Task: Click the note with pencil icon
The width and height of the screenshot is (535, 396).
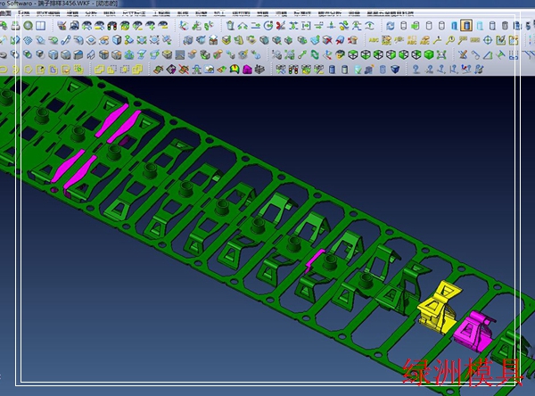Action: click(500, 40)
